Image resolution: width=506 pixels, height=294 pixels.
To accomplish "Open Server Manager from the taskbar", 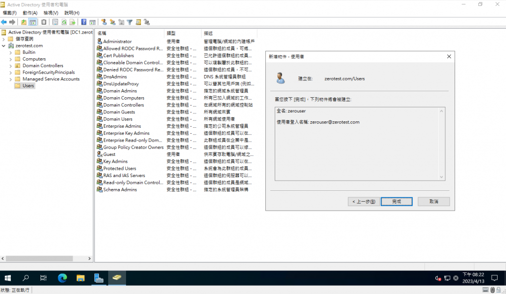I will [99, 278].
